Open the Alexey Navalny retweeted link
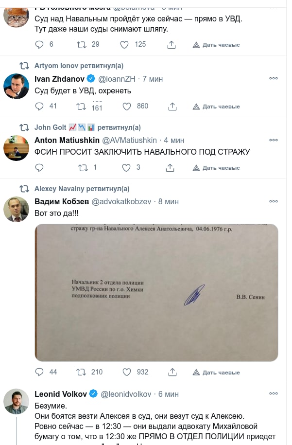Screen dimensions: 292x445 point(82,189)
